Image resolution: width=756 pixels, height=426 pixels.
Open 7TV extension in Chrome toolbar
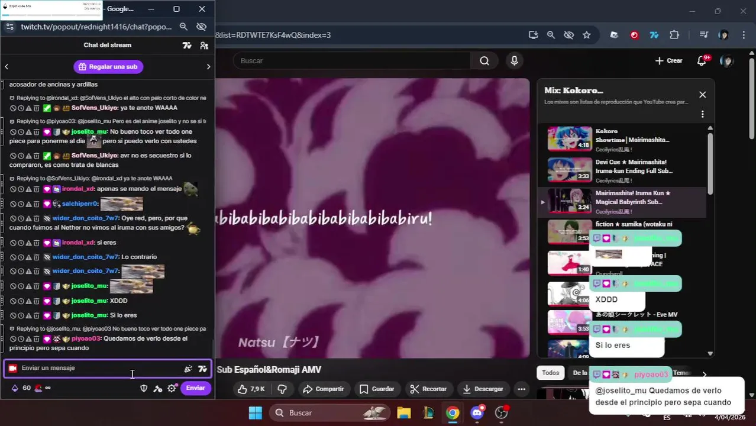(x=654, y=35)
